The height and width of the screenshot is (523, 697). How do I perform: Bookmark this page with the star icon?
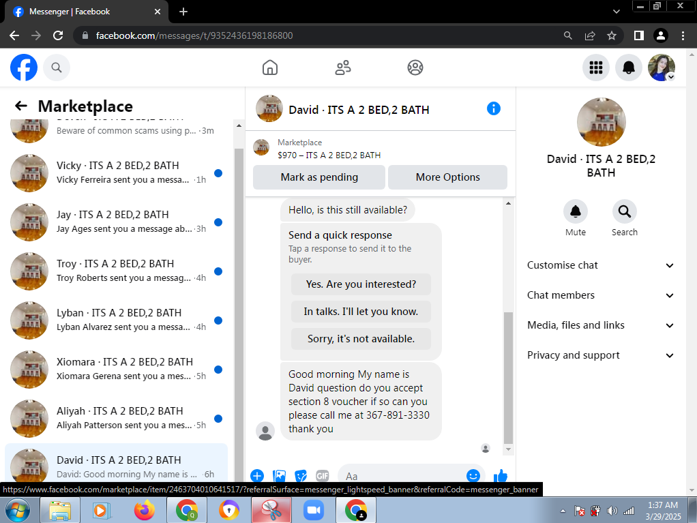point(612,35)
